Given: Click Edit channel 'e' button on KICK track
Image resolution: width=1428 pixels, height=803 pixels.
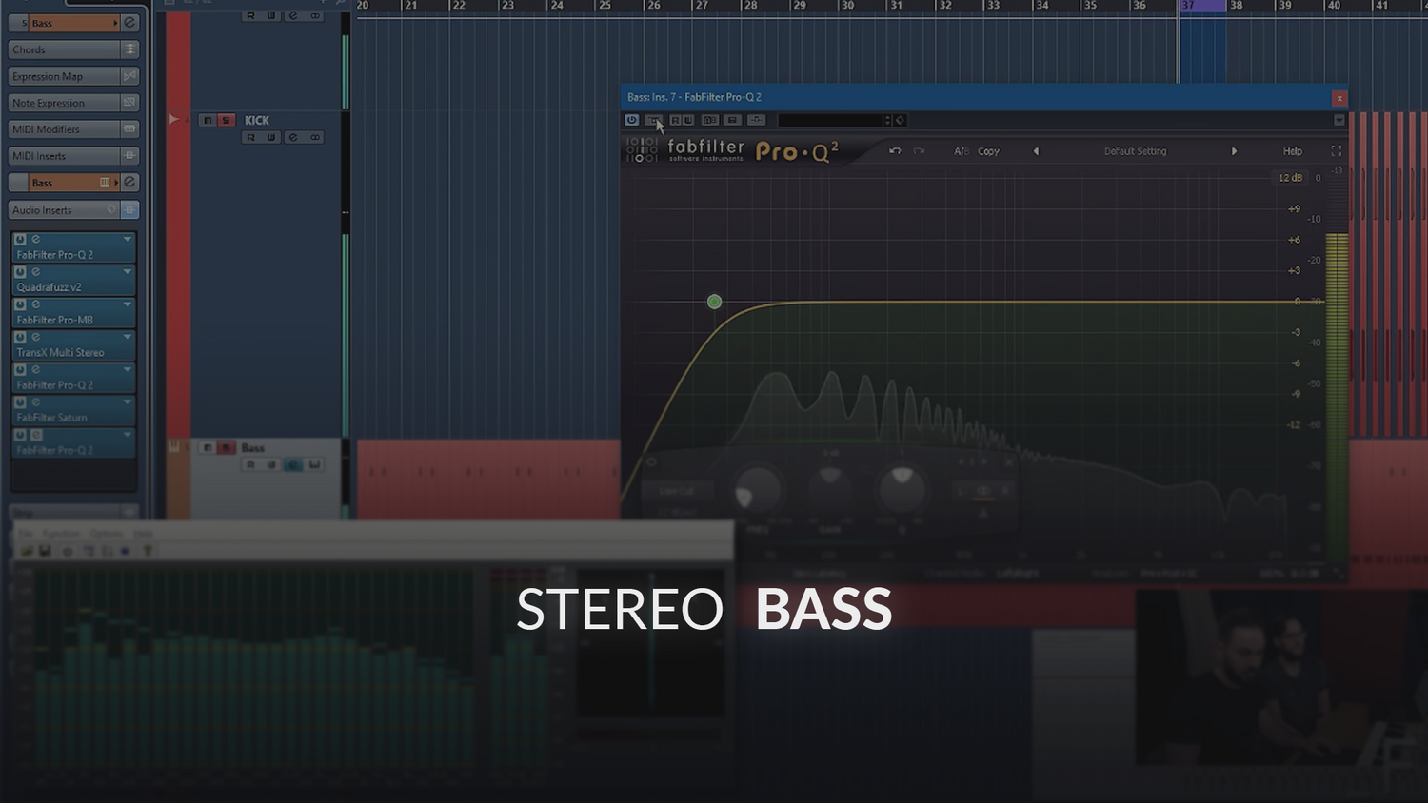Looking at the screenshot, I should tap(293, 137).
